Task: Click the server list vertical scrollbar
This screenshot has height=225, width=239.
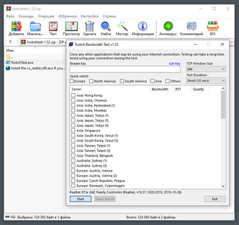Action: pos(223,137)
